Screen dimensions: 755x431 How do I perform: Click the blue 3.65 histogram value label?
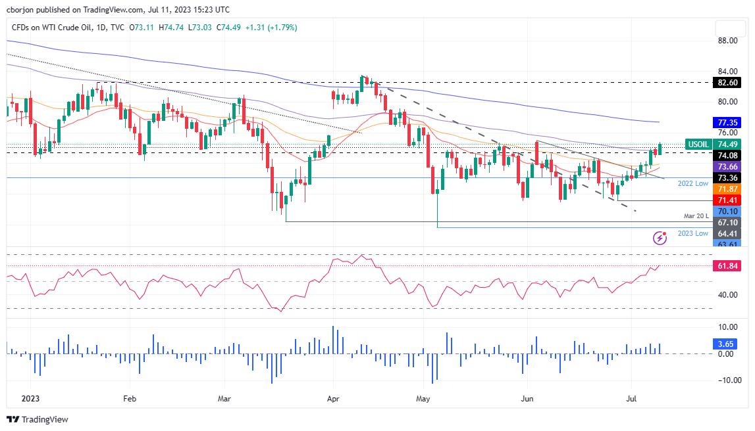[x=726, y=343]
